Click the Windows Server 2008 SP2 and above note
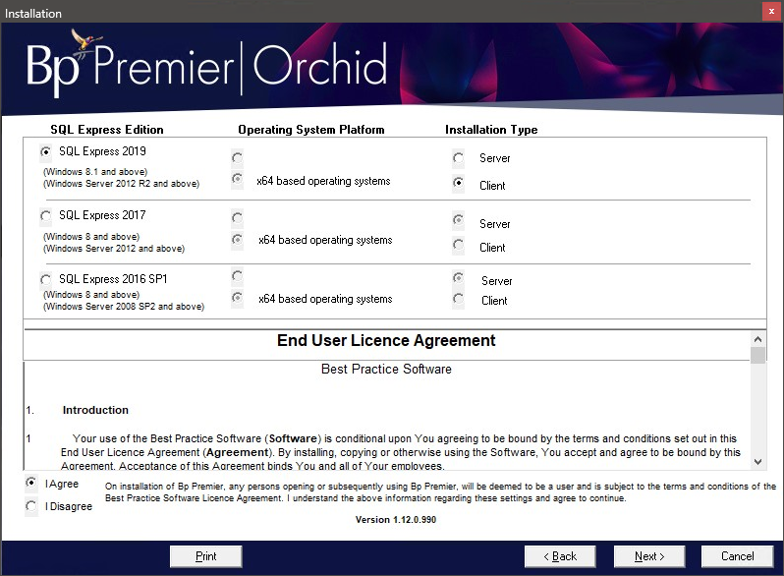The image size is (784, 576). tap(124, 307)
